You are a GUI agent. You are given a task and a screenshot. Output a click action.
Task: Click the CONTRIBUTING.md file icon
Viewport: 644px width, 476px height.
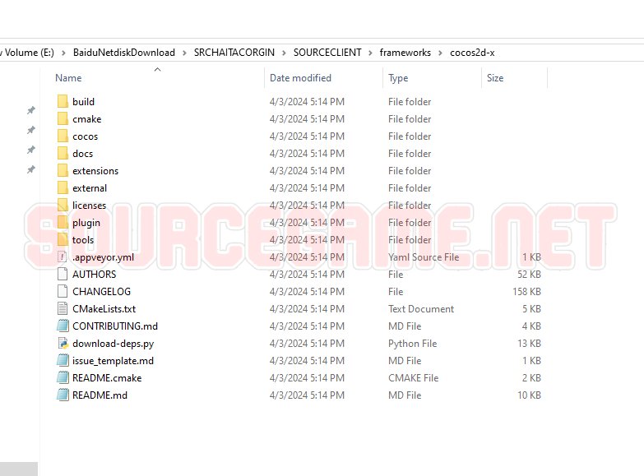point(63,326)
